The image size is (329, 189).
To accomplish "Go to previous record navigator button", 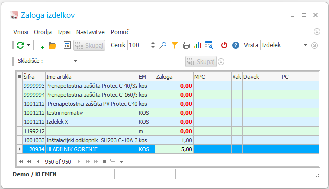I will pos(38,161).
